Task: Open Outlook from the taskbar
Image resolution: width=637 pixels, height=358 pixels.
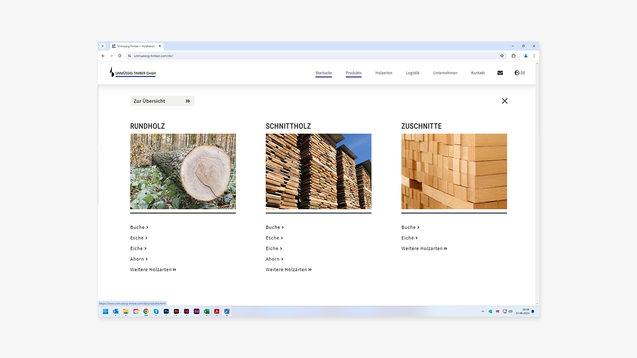Action: (x=115, y=311)
